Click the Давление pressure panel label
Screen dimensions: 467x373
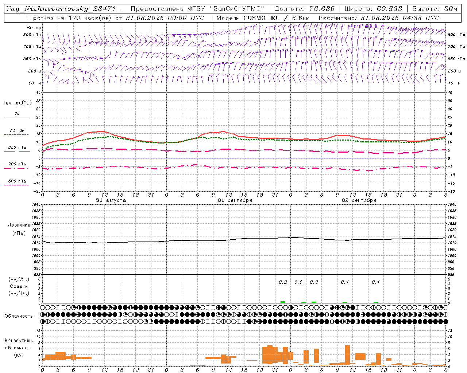pos(19,225)
